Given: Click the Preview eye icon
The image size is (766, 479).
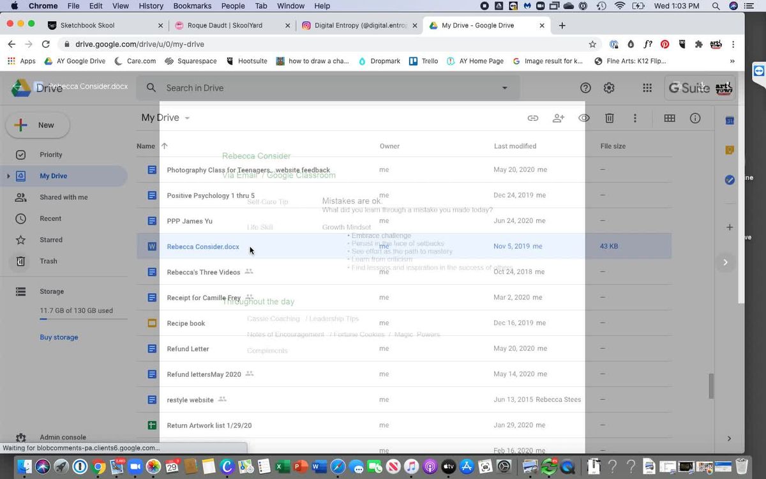Looking at the screenshot, I should click(x=584, y=118).
